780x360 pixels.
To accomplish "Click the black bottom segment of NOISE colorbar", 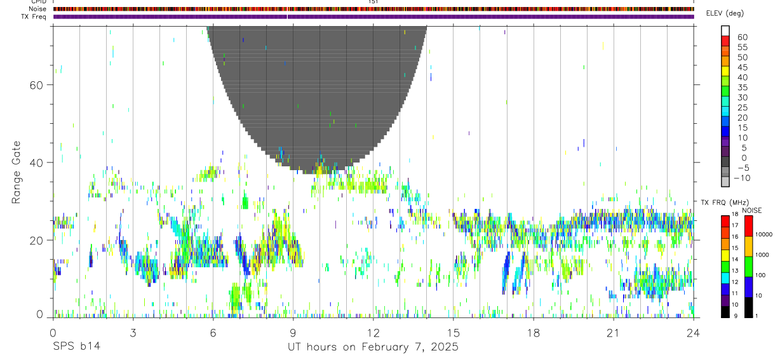I will (748, 307).
